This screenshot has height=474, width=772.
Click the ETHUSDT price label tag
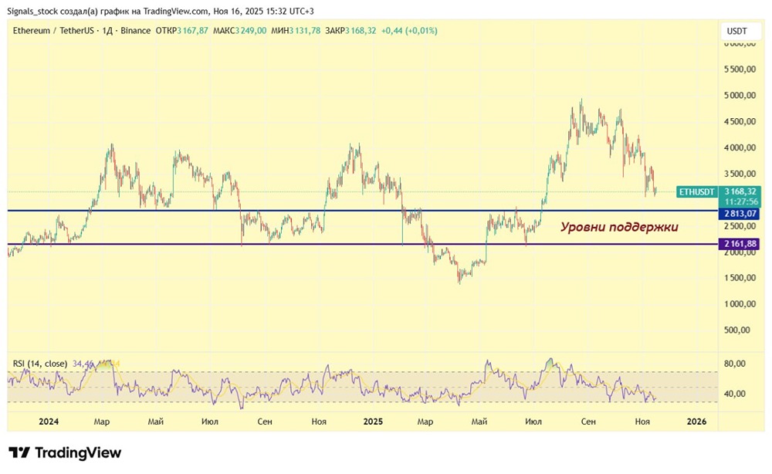pyautogui.click(x=696, y=192)
